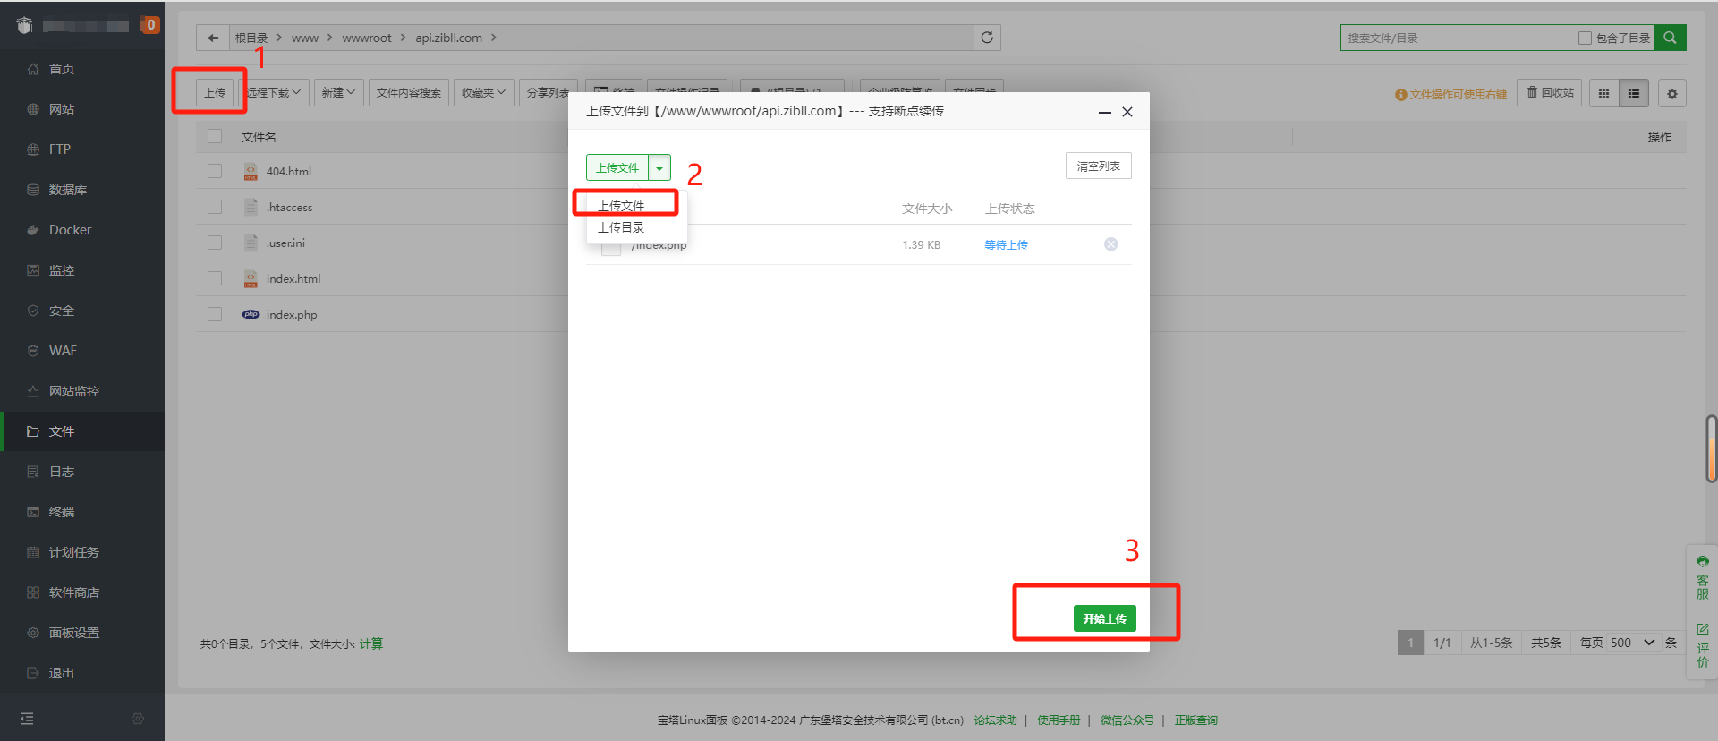Go back with the path bar arrow
Screen dimensions: 1718x741
click(213, 38)
